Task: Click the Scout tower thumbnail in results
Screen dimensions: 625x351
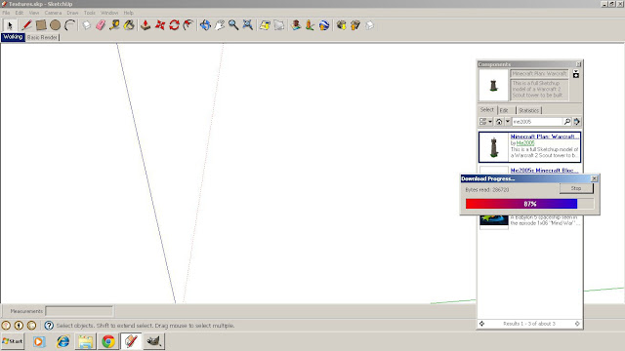Action: click(494, 147)
